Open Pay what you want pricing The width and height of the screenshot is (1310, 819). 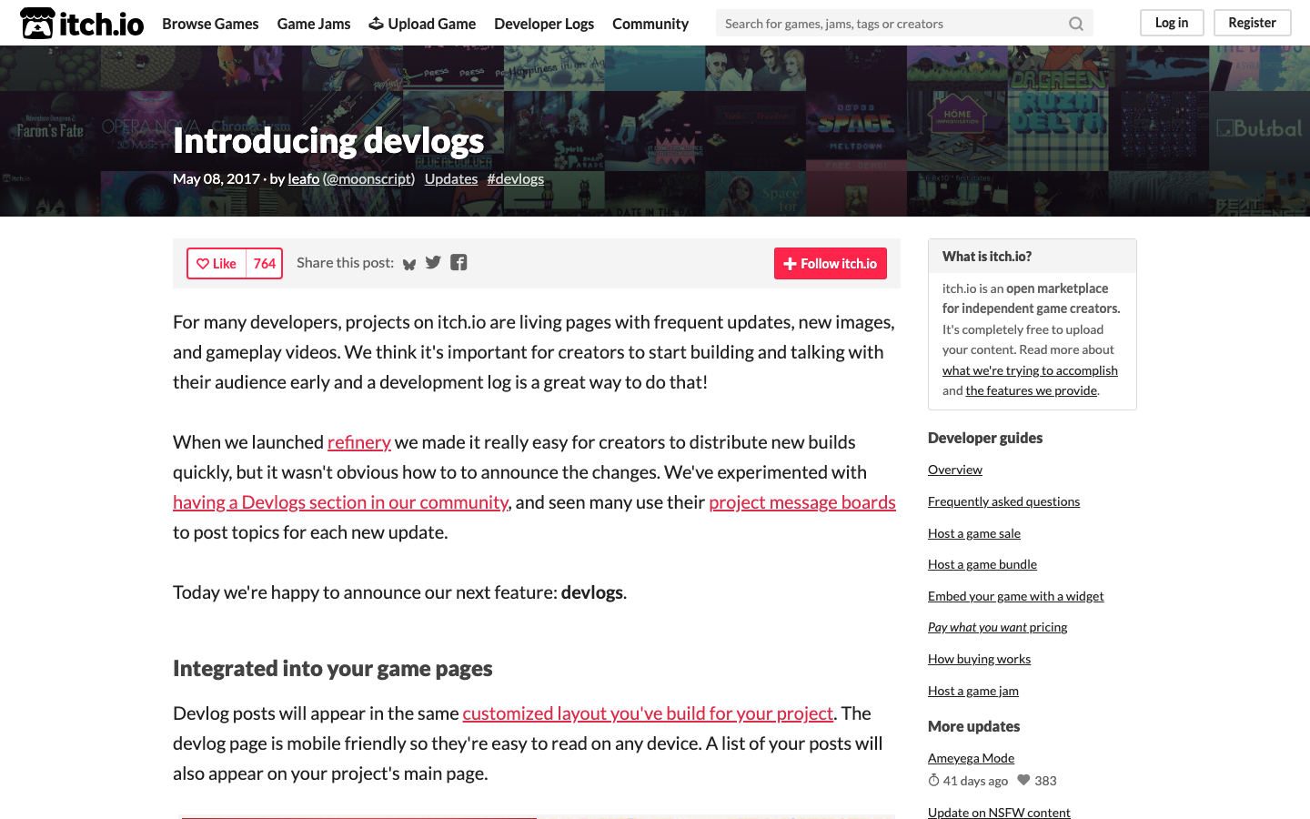998,627
